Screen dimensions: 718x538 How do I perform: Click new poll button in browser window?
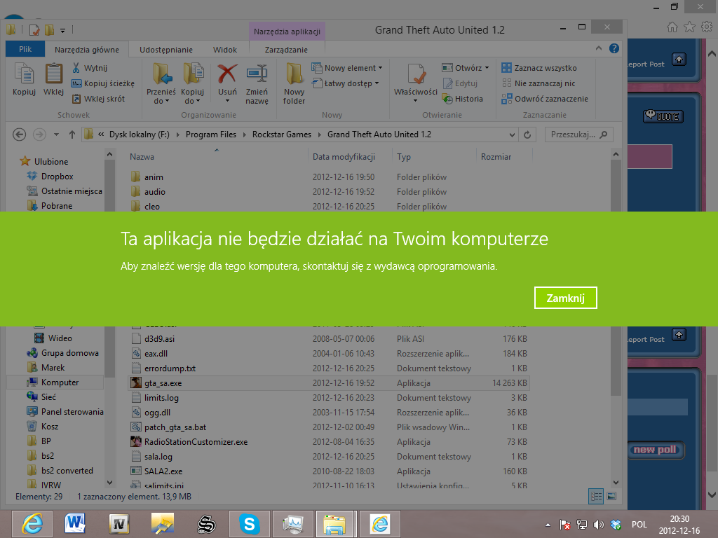point(656,450)
